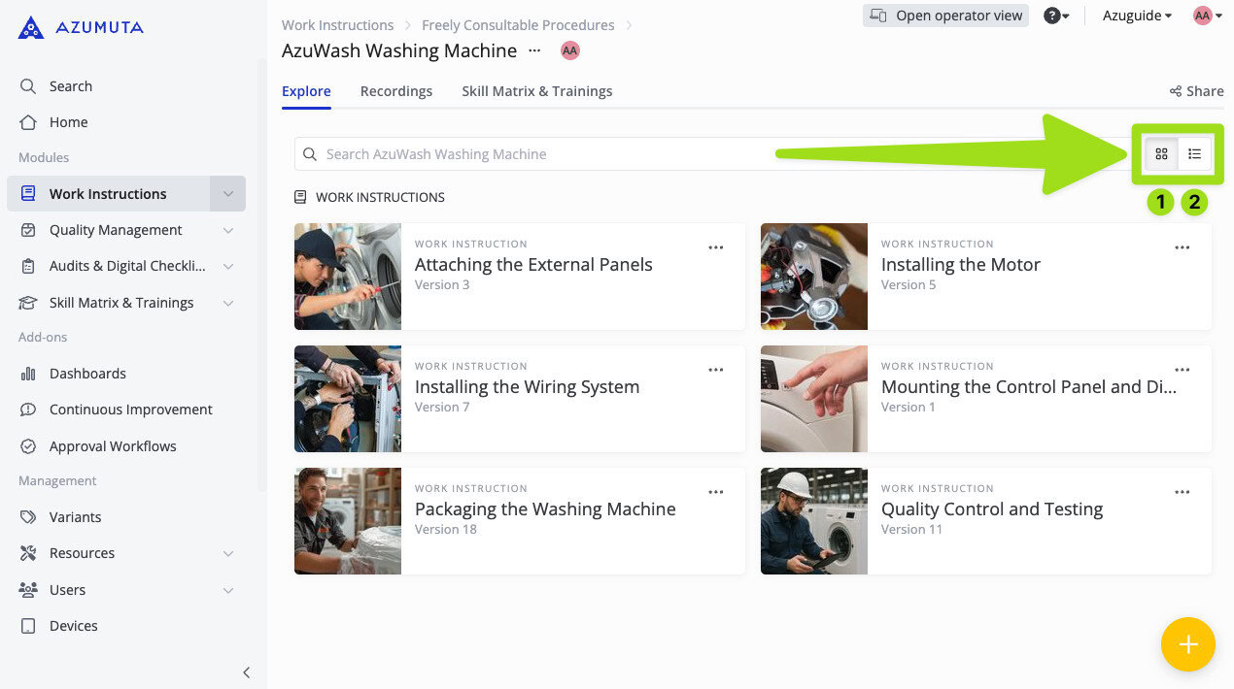Open the Skill Matrix & Trainings tab

pyautogui.click(x=536, y=91)
